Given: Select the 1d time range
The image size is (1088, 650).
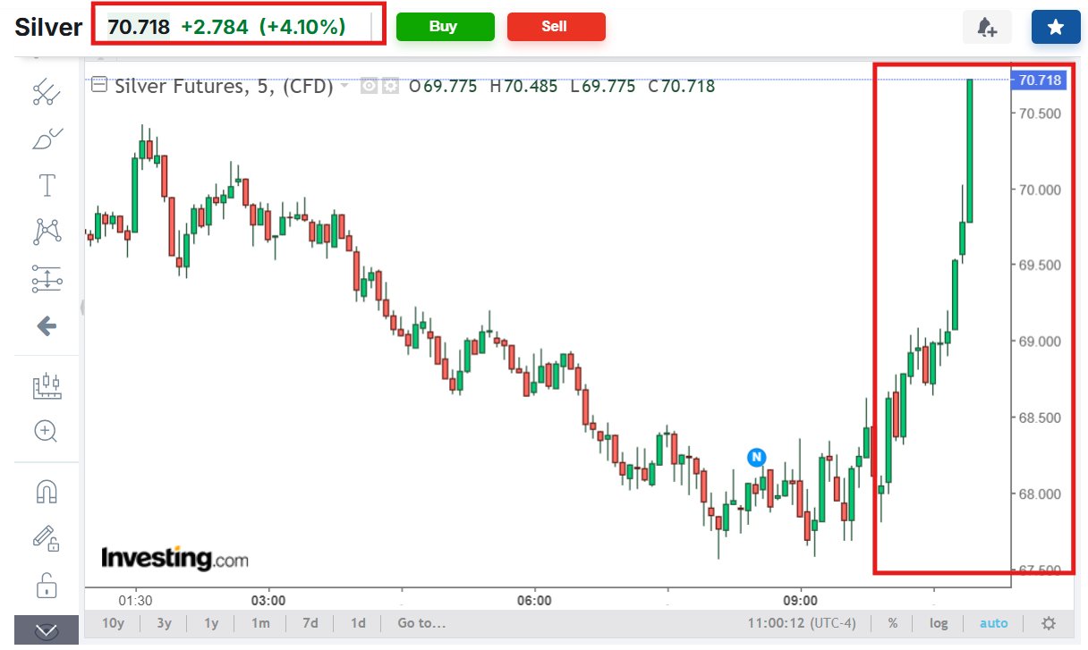Looking at the screenshot, I should pyautogui.click(x=358, y=623).
